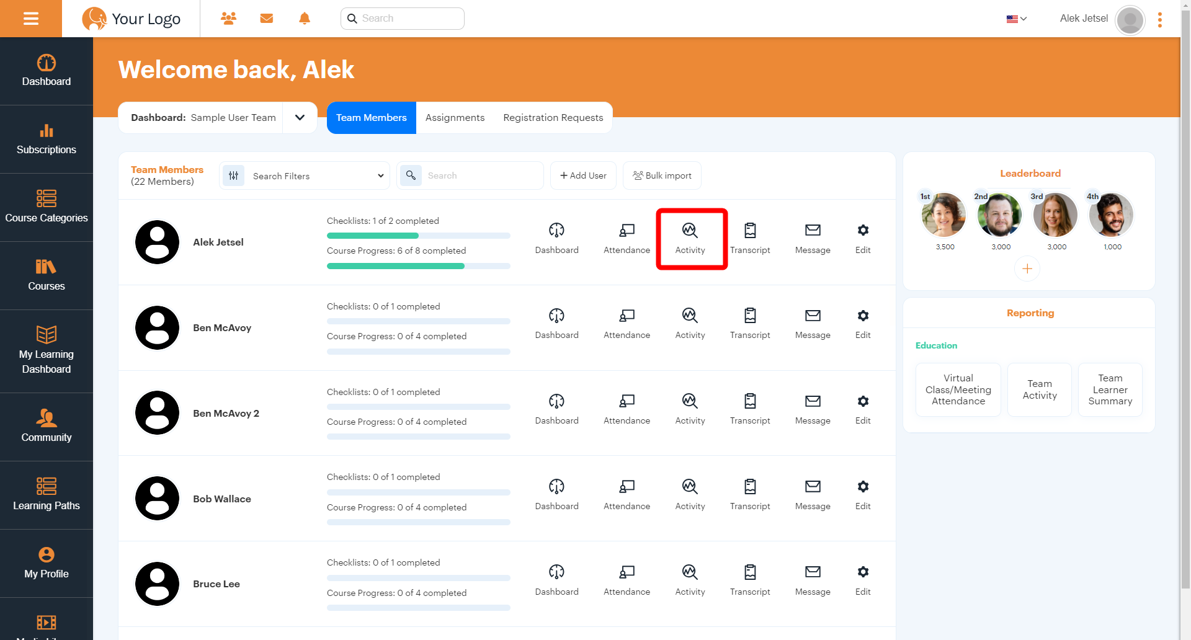Click the filter sliders icon
The width and height of the screenshot is (1191, 640).
tap(234, 176)
